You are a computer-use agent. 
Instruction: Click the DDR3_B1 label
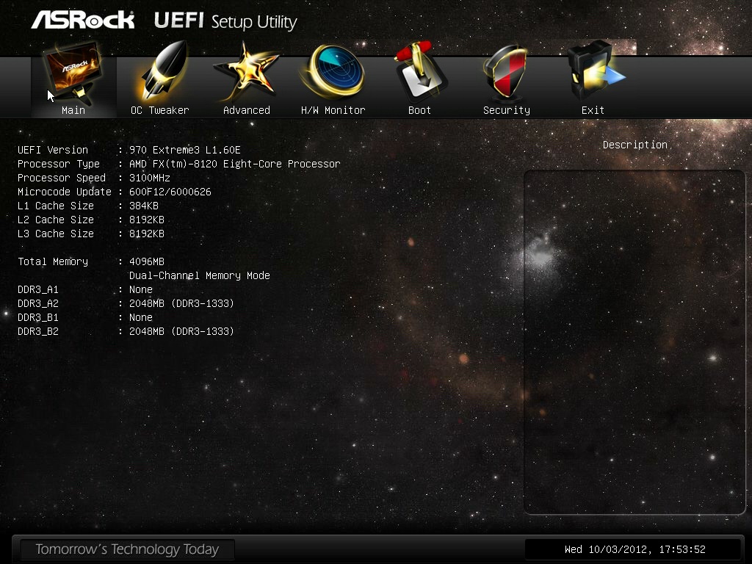(x=38, y=317)
